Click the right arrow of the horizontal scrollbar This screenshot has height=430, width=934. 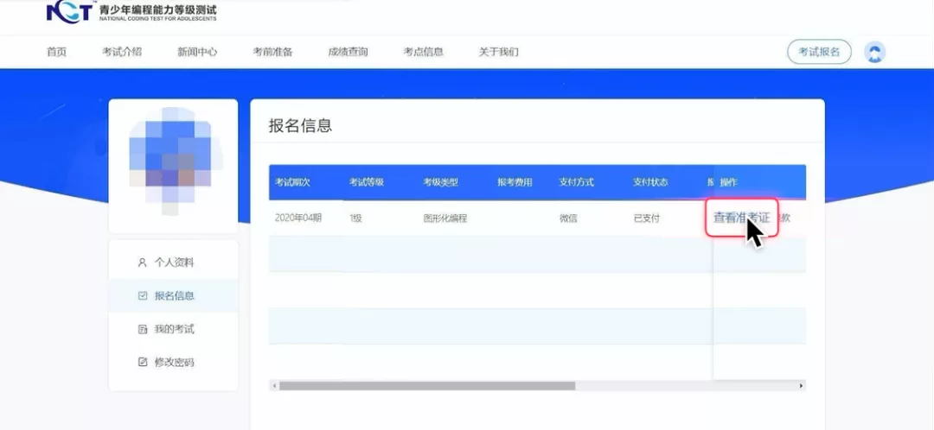pyautogui.click(x=801, y=386)
